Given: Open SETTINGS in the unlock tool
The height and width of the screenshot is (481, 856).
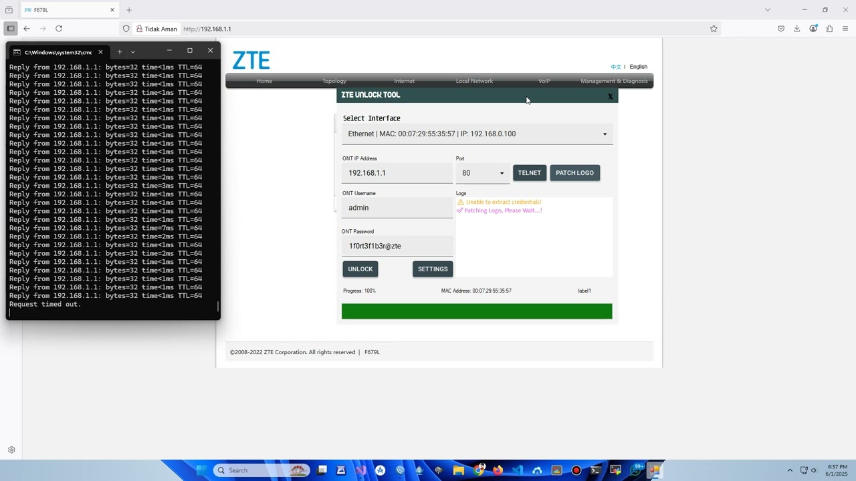Looking at the screenshot, I should point(433,269).
